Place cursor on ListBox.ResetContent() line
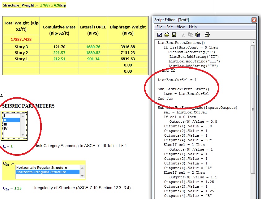This screenshot has width=262, height=200. click(181, 43)
